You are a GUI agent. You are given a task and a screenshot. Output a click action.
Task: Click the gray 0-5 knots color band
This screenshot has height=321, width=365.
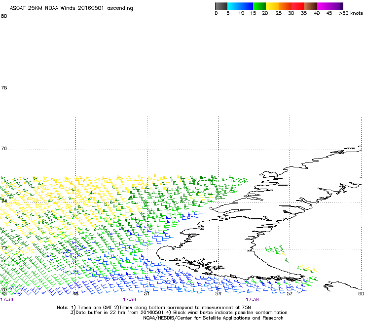coord(221,6)
